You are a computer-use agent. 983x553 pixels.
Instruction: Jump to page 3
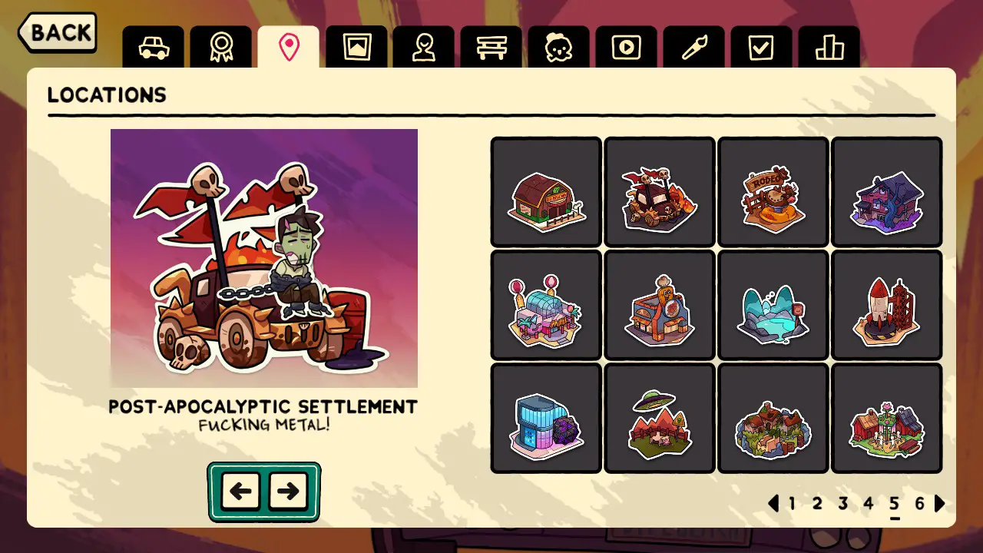pos(842,504)
